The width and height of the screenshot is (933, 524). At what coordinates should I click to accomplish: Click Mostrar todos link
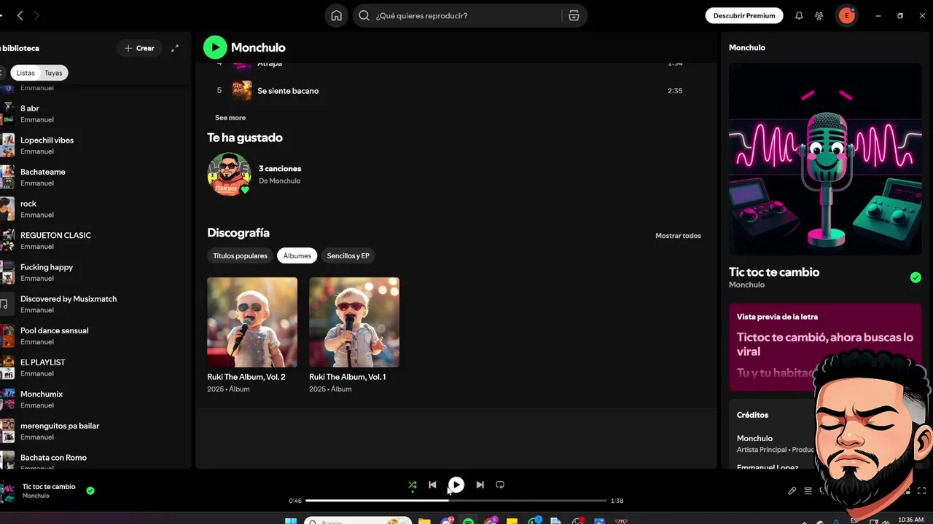678,236
